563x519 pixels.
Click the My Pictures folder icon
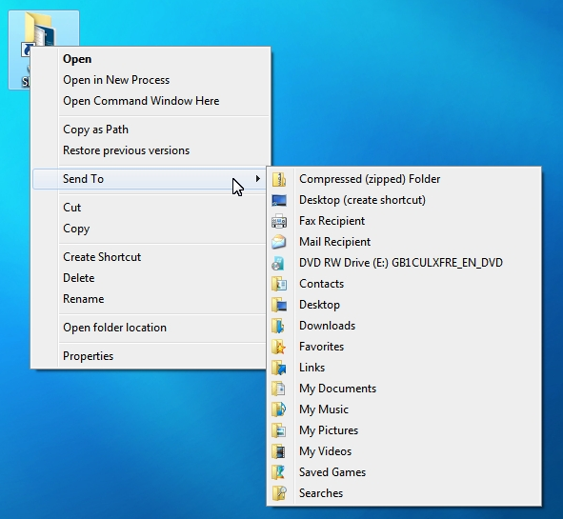click(278, 430)
